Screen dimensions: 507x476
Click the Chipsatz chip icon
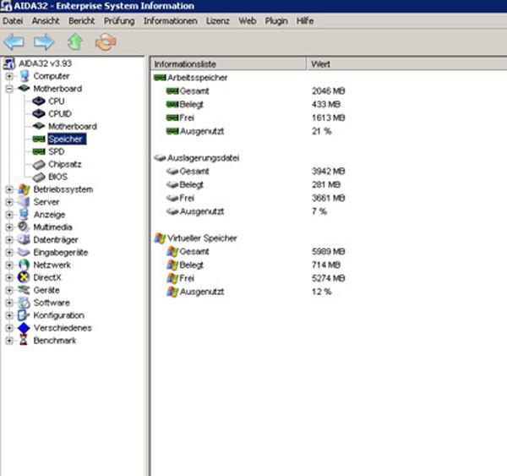coord(39,164)
